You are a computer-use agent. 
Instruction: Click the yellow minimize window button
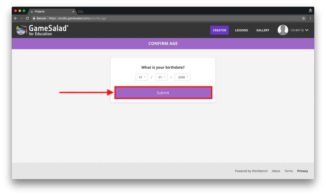click(x=20, y=11)
